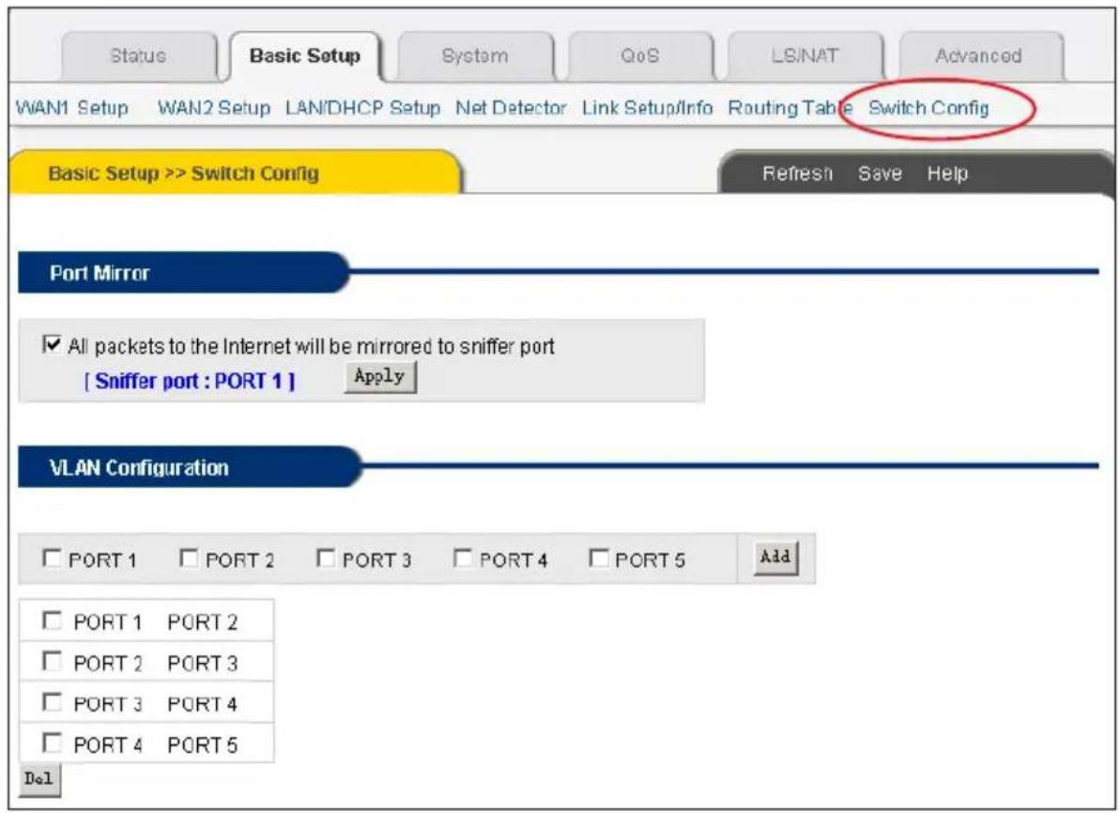Go to LAN/DHCP Setup
This screenshot has width=1120, height=813.
[x=363, y=109]
